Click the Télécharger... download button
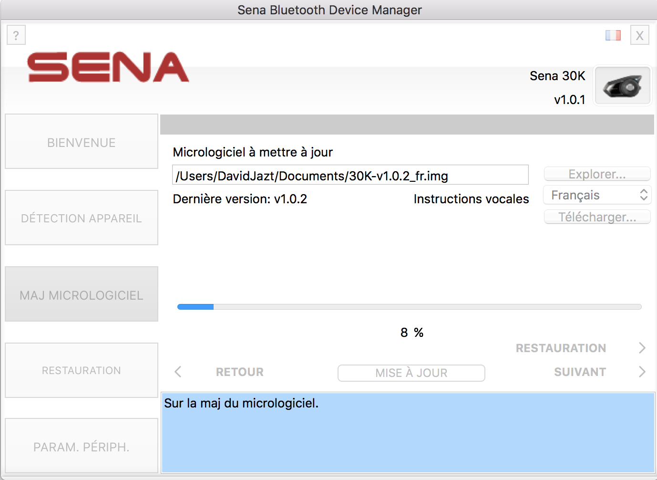Screen dimensions: 657x480 pyautogui.click(x=597, y=217)
